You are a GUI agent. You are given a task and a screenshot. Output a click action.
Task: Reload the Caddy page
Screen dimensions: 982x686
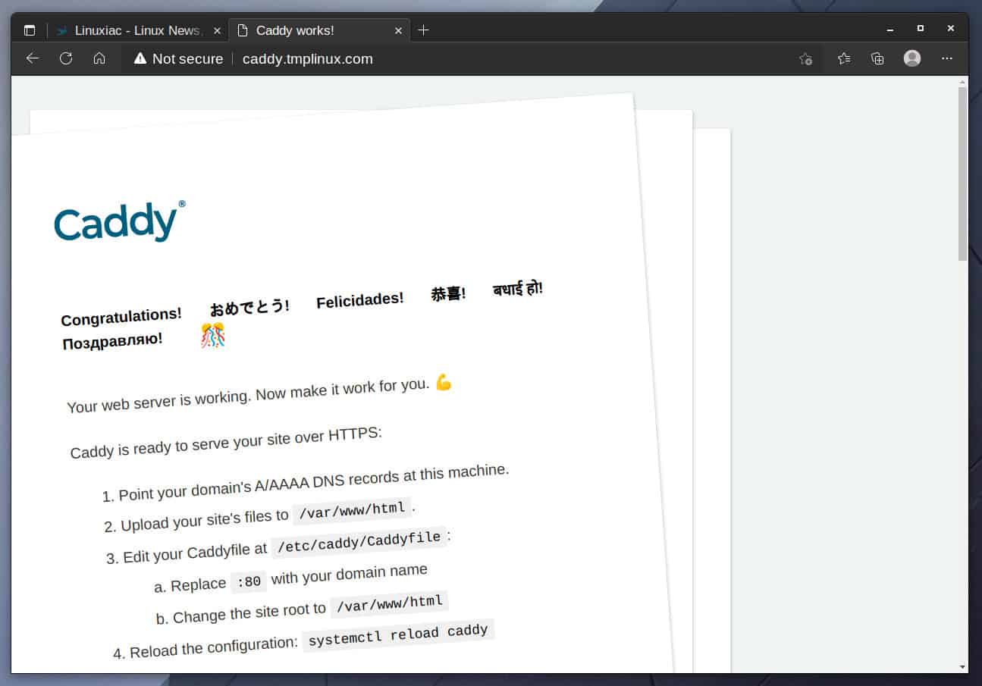66,58
